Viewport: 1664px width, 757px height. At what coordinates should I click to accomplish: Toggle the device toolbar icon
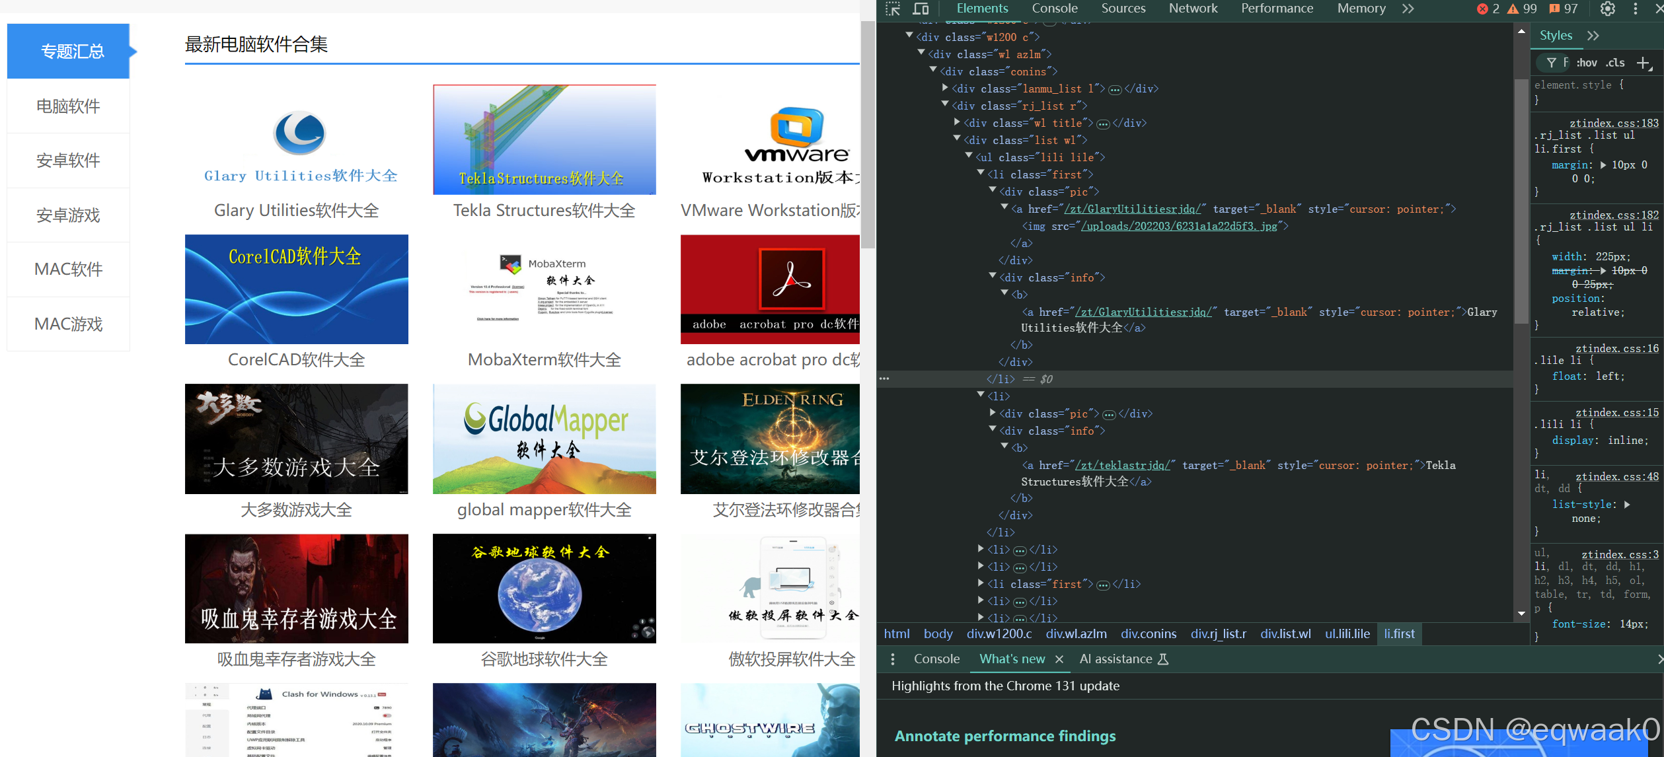tap(921, 9)
